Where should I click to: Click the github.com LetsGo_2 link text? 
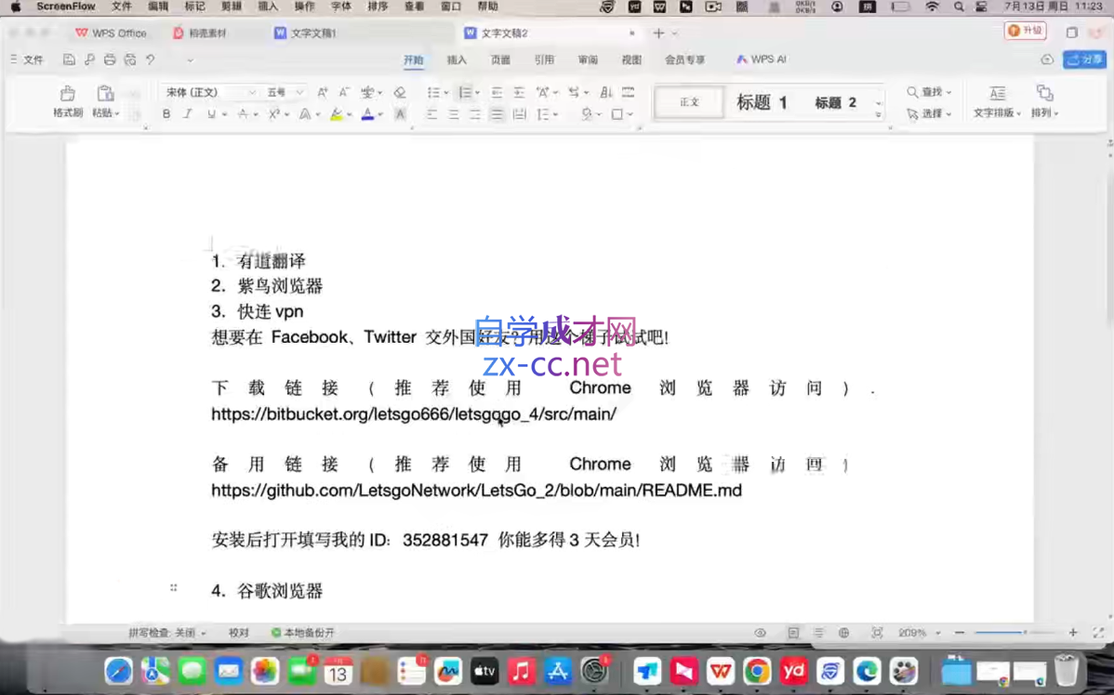477,491
